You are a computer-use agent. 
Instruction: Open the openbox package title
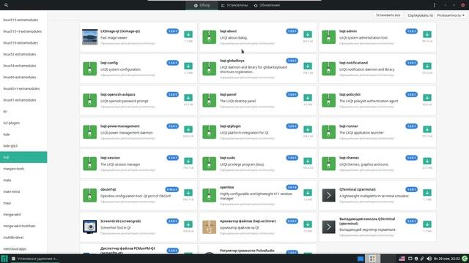point(226,187)
